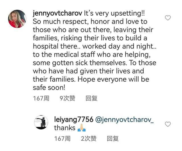Click the "hospital there.. worked day and night.." line
The width and height of the screenshot is (182, 151).
95,46
